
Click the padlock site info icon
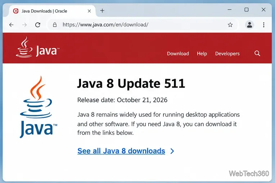tap(55, 25)
